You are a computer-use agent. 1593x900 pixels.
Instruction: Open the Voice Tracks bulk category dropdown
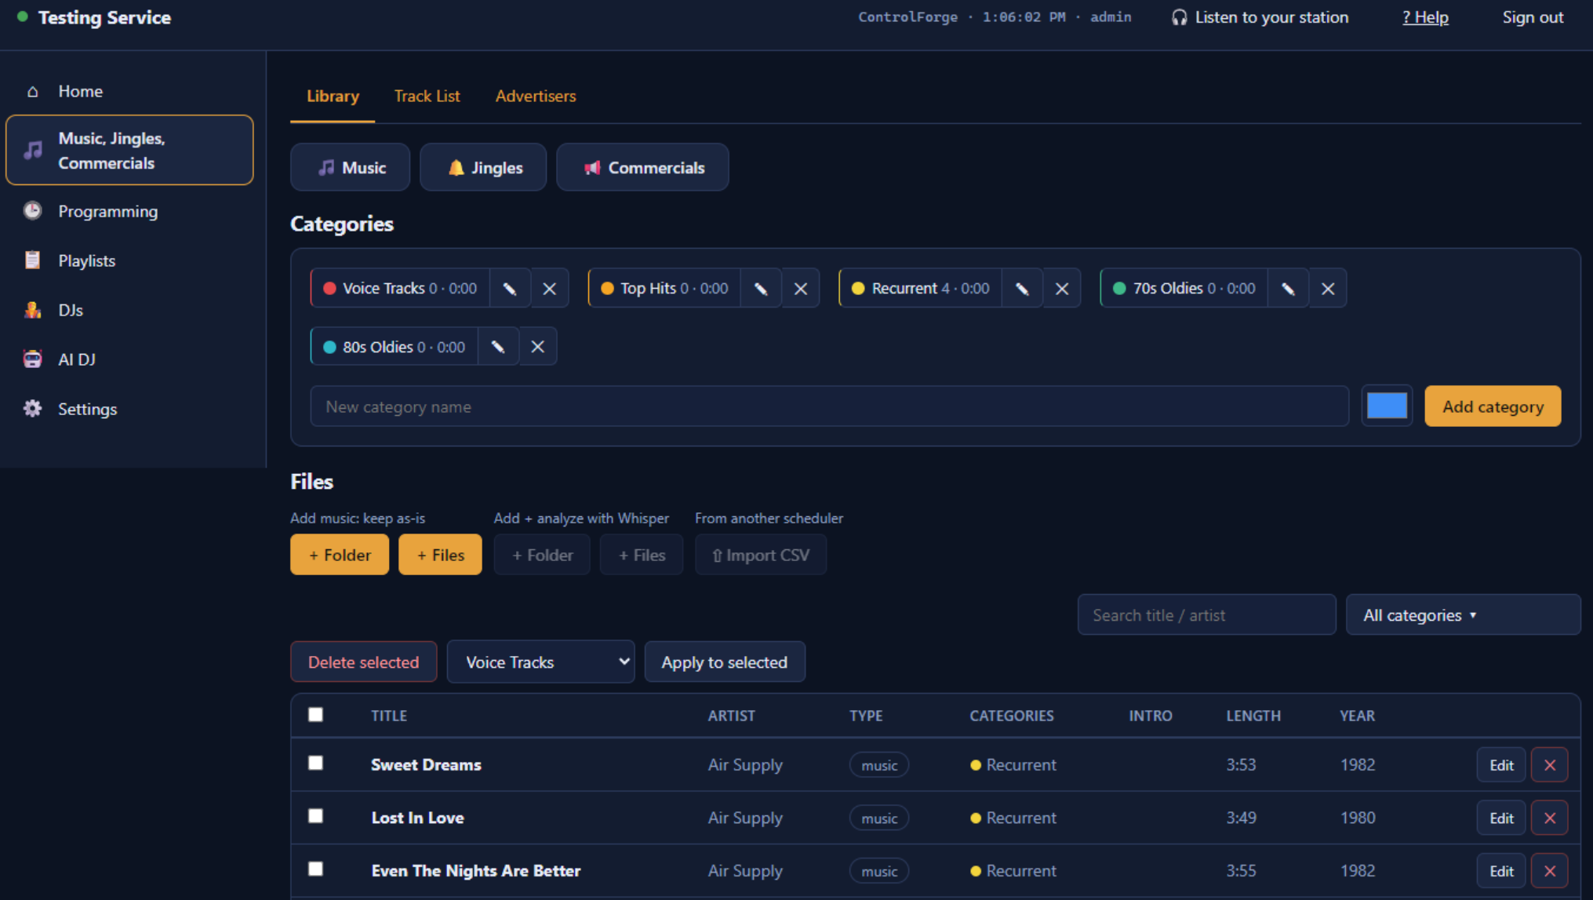(x=540, y=662)
